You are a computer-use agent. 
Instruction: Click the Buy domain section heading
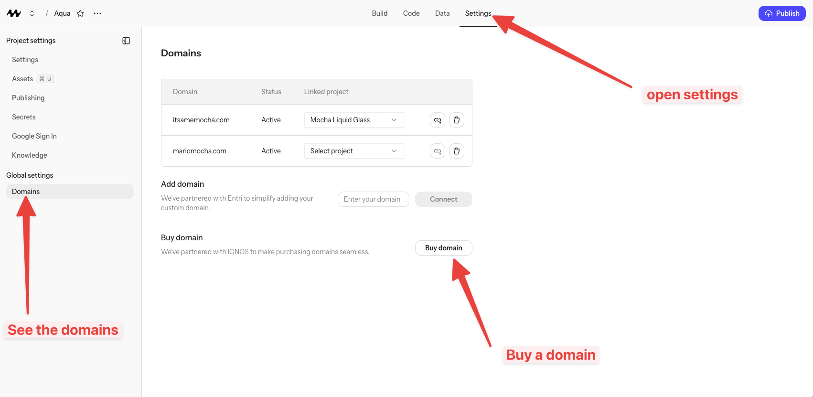pos(182,237)
